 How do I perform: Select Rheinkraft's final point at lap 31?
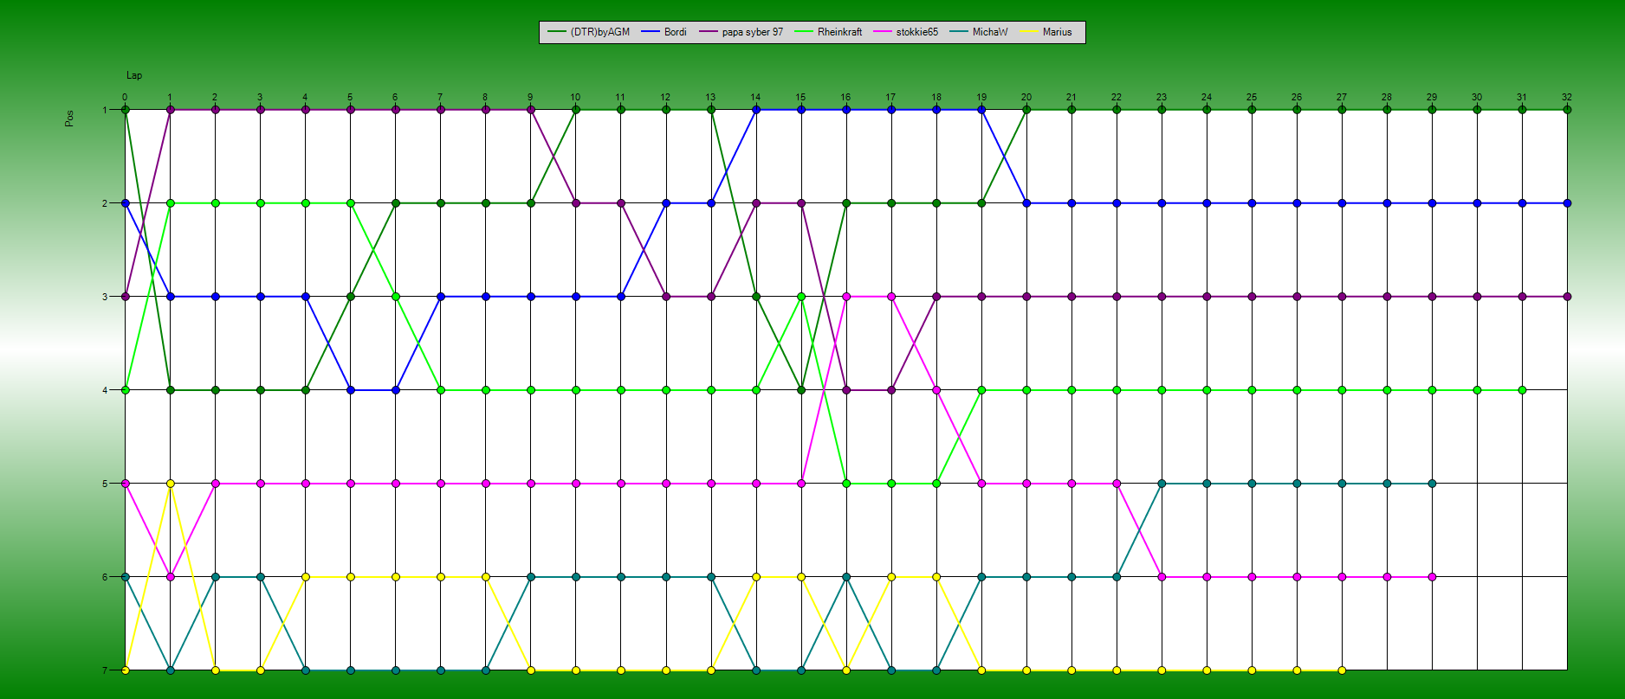[x=1522, y=390]
